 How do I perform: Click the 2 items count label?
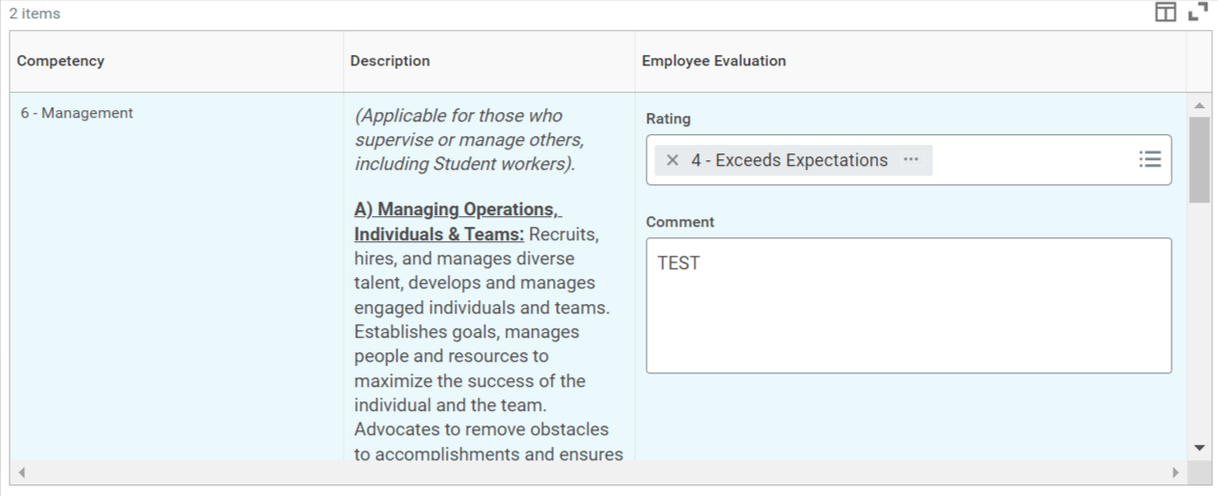pyautogui.click(x=35, y=14)
